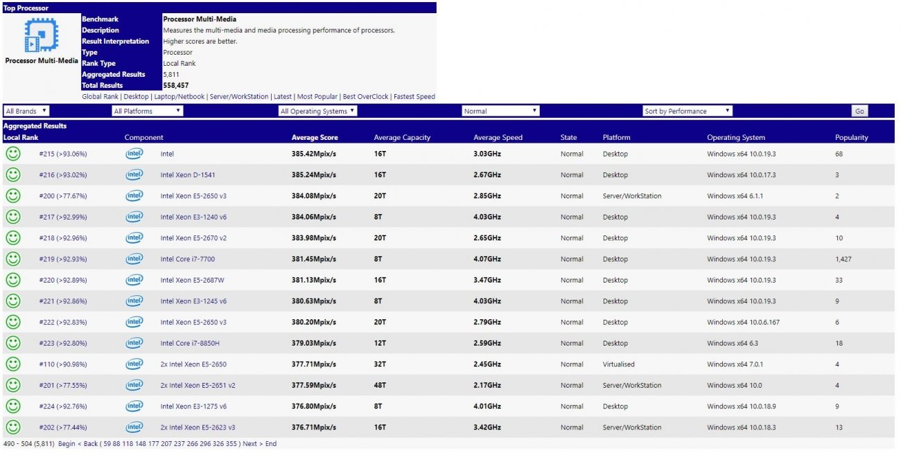Viewport: 901px width, 455px height.
Task: Click the Average Score column header
Action: (x=315, y=138)
